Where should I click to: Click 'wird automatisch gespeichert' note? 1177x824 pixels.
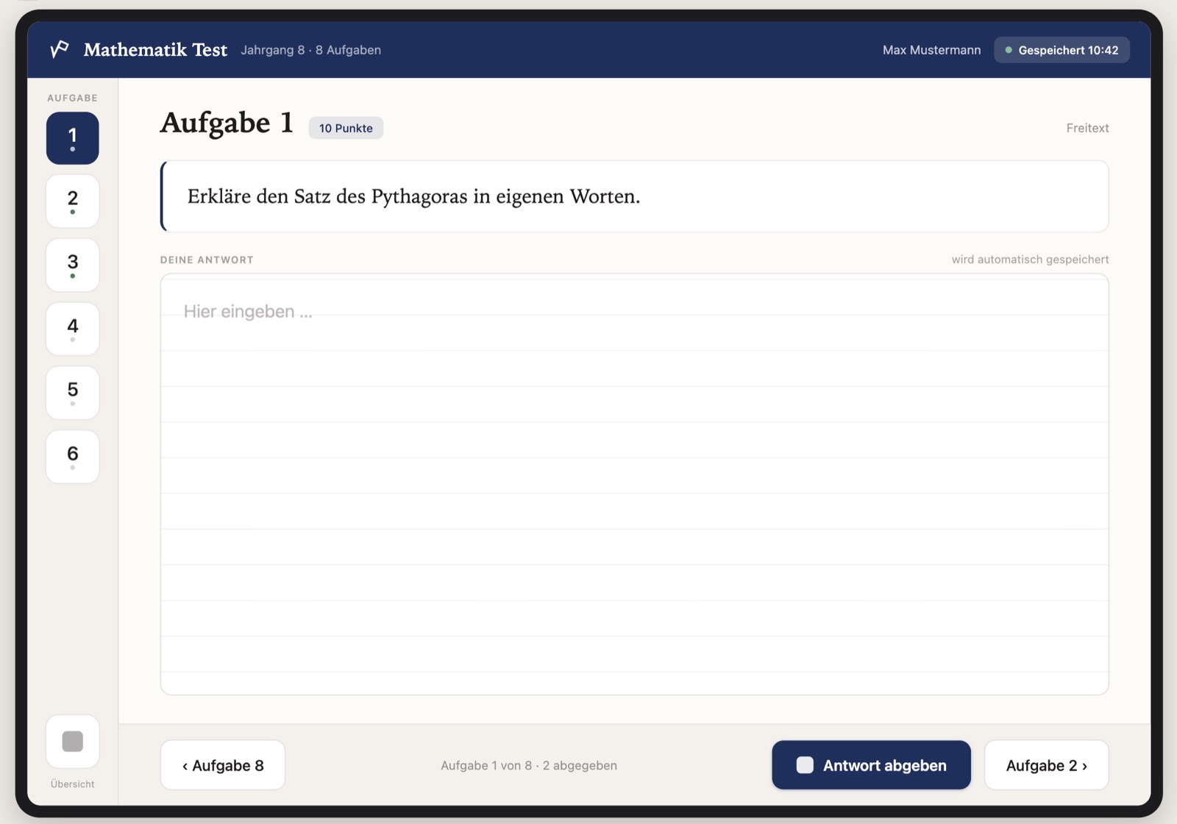(x=1030, y=259)
